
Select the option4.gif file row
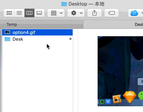(x=37, y=32)
